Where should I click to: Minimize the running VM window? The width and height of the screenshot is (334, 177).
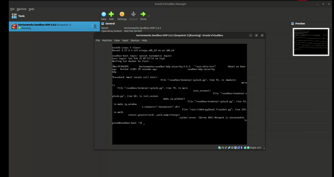click(x=251, y=35)
